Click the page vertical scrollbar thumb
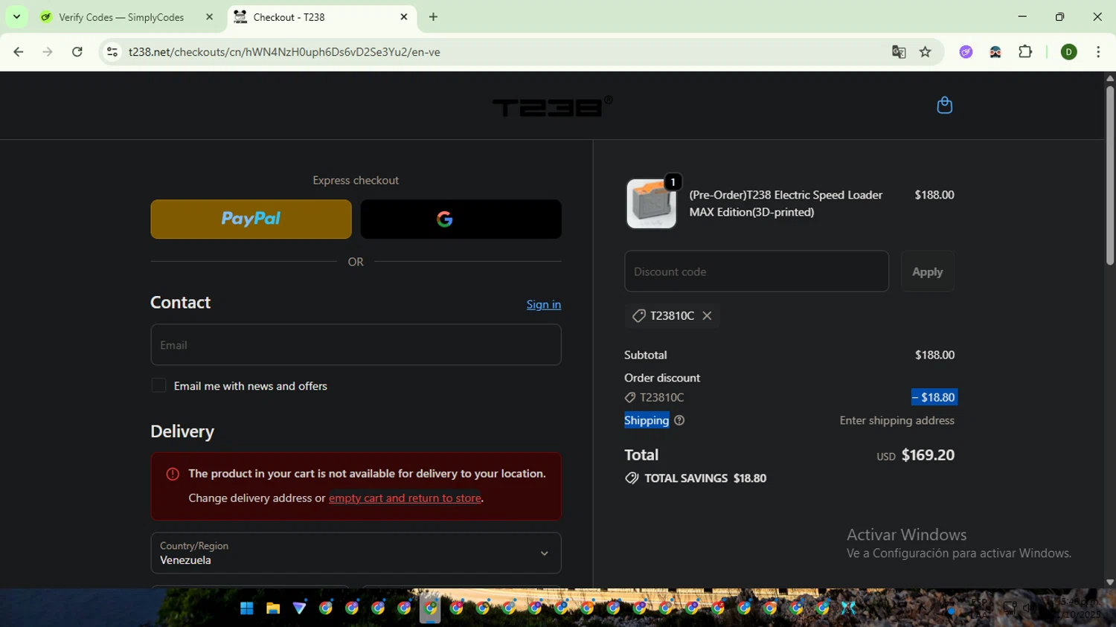The width and height of the screenshot is (1116, 627). (1109, 175)
